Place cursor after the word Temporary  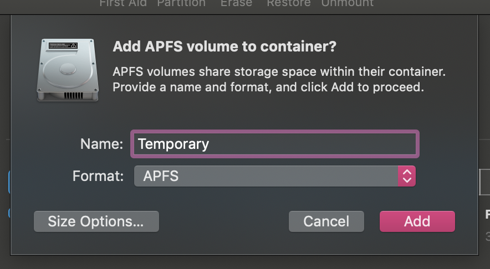coord(210,144)
